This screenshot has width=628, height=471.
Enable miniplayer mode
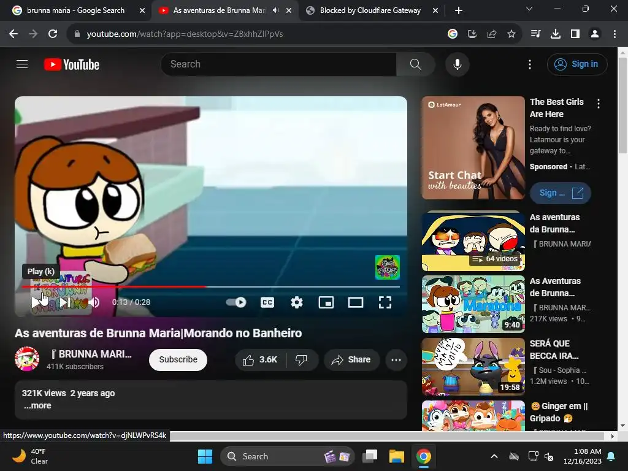coord(326,302)
